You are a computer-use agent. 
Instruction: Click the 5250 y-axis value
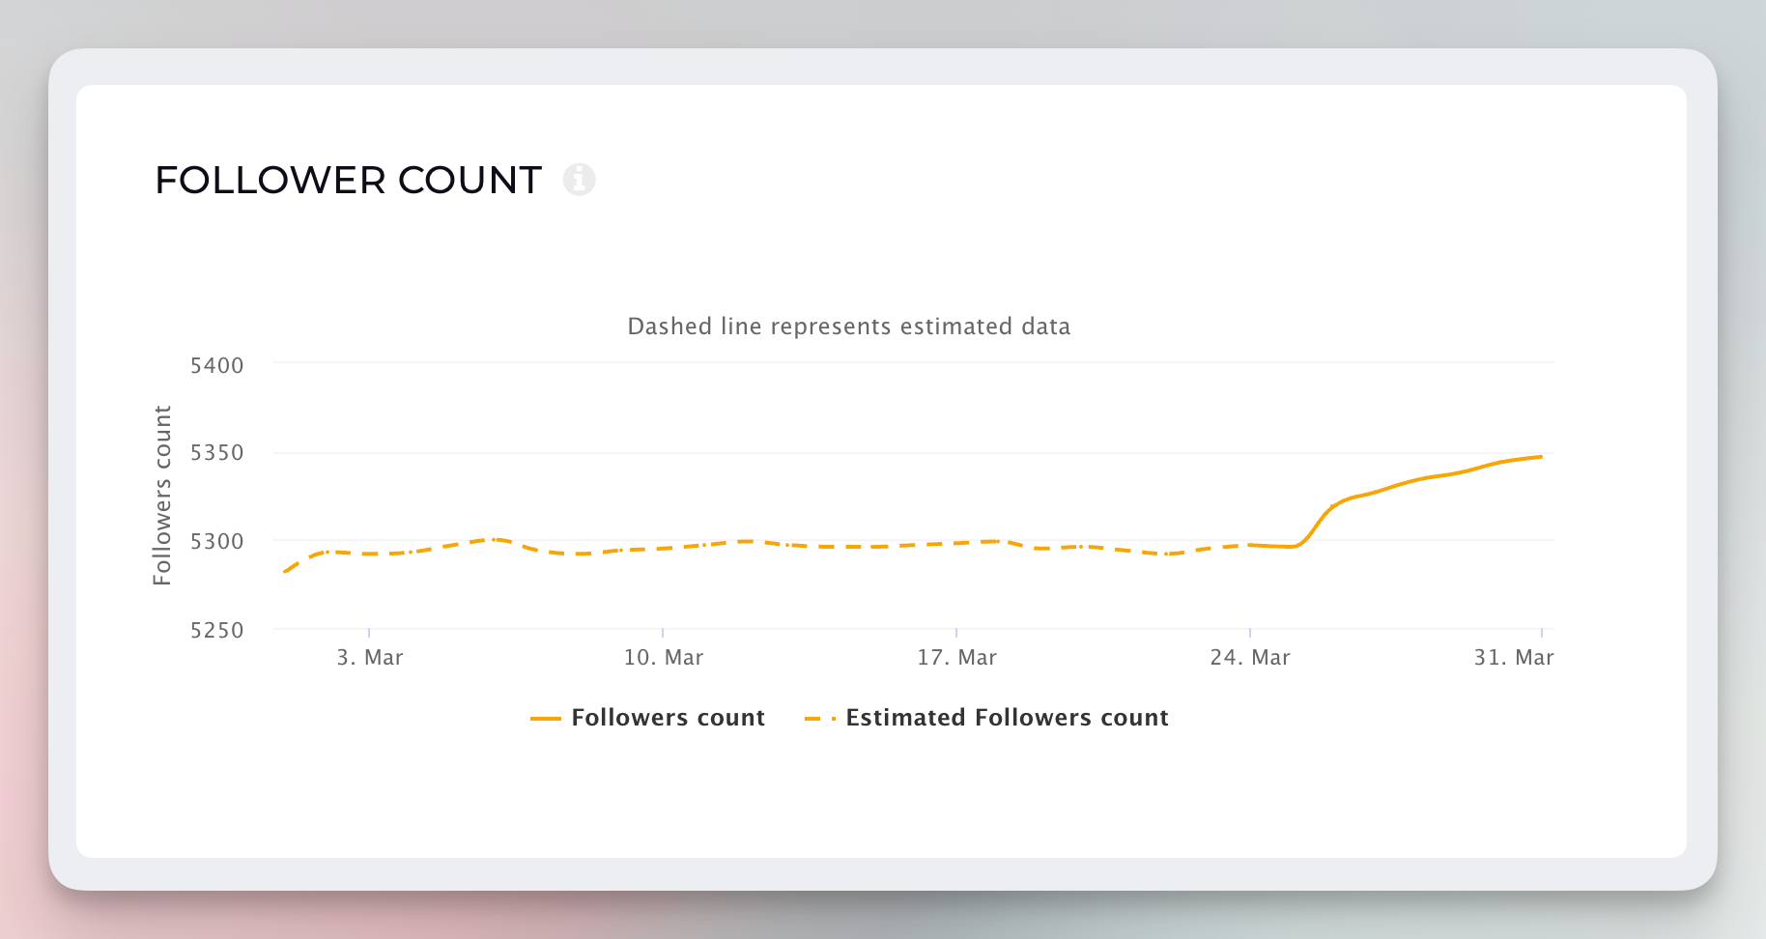tap(217, 631)
